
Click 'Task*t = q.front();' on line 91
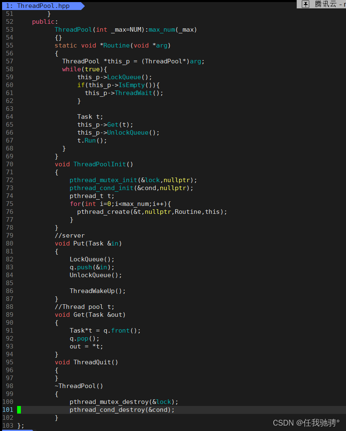105,331
